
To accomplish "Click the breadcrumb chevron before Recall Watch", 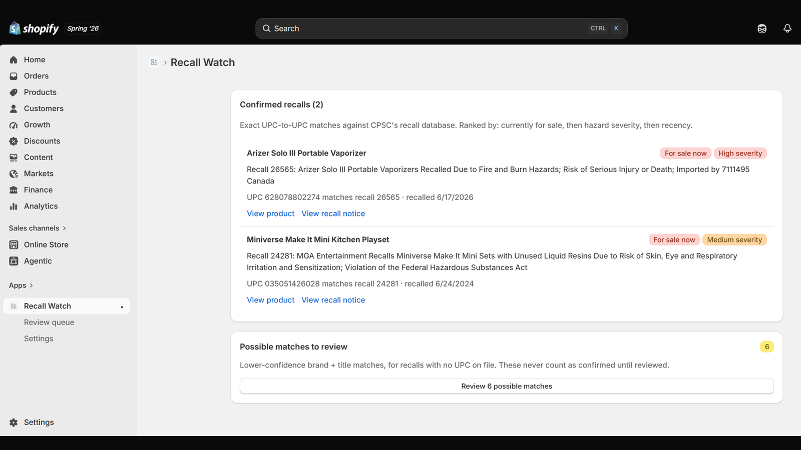I will click(x=165, y=62).
